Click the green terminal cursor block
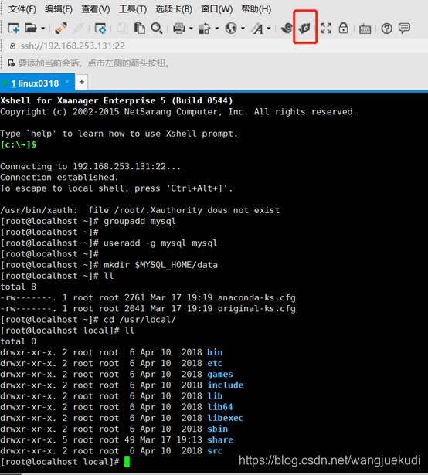The image size is (428, 475). 127,462
